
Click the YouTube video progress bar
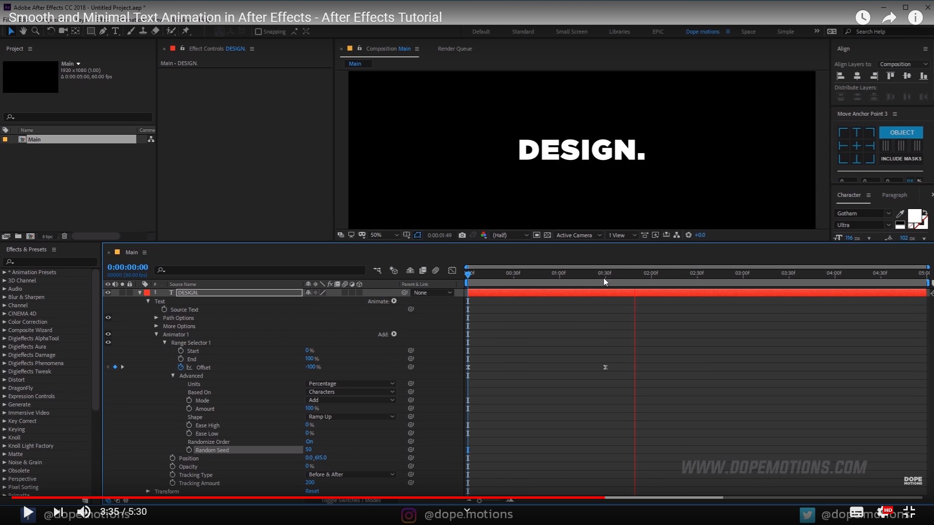point(467,497)
